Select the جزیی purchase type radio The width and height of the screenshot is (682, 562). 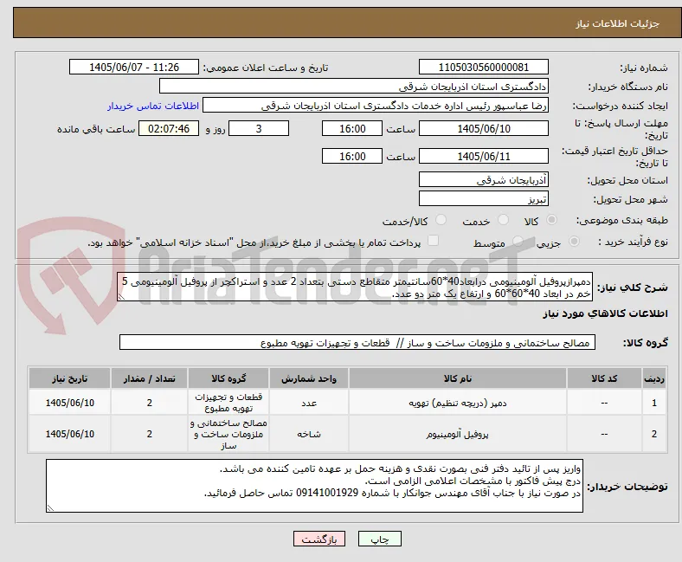[x=574, y=242]
